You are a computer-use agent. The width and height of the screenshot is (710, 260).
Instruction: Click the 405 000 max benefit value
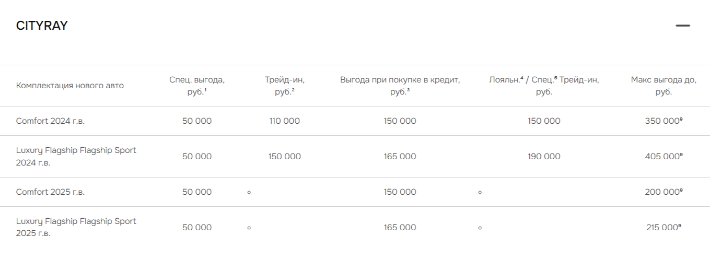(664, 156)
